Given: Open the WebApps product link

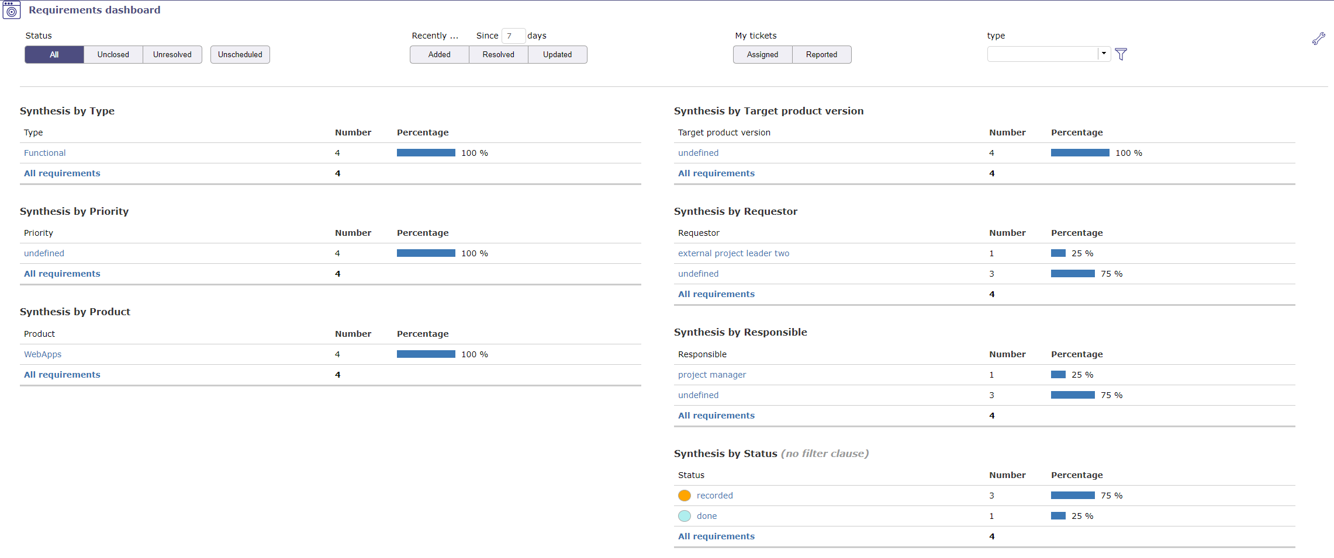Looking at the screenshot, I should [42, 354].
